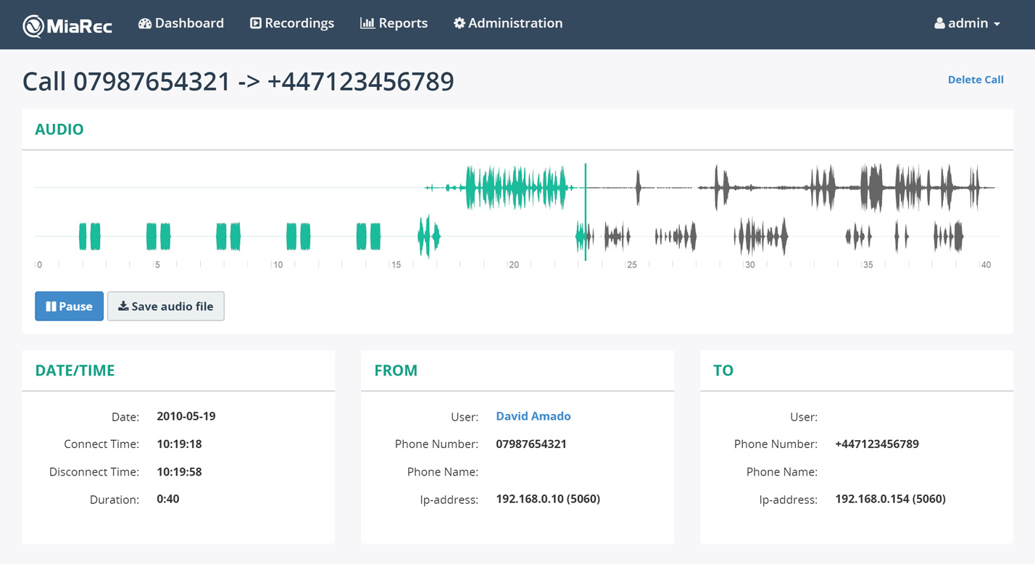The height and width of the screenshot is (564, 1035).
Task: Expand the admin account dropdown
Action: pyautogui.click(x=968, y=22)
